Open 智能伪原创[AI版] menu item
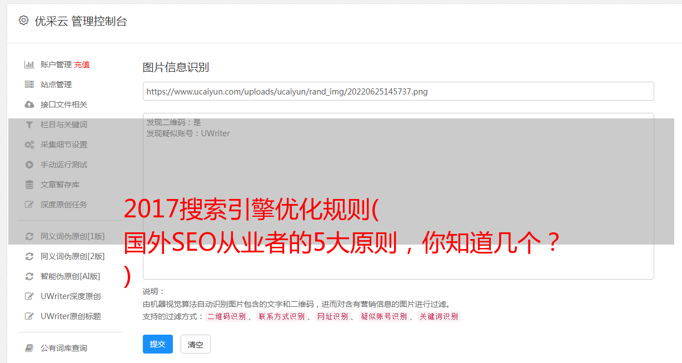The width and height of the screenshot is (682, 363). [x=71, y=276]
